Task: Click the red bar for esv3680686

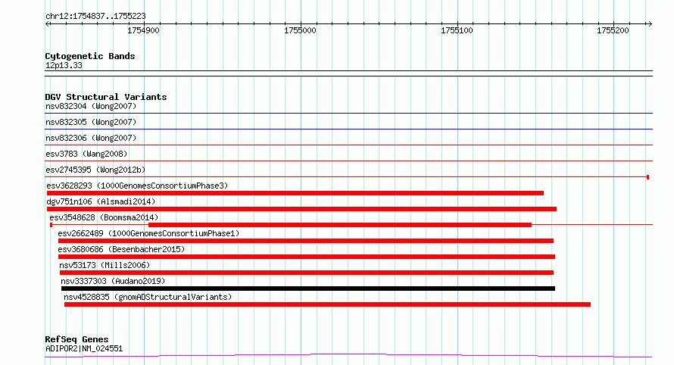Action: pos(307,257)
